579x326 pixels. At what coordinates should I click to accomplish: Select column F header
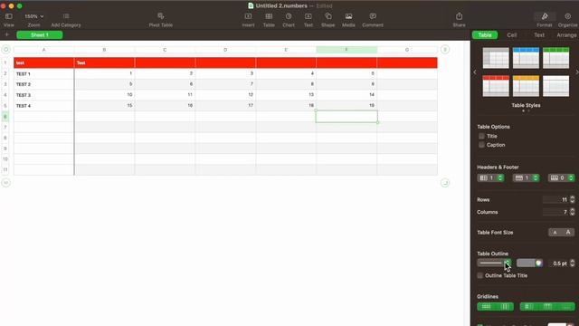point(346,50)
